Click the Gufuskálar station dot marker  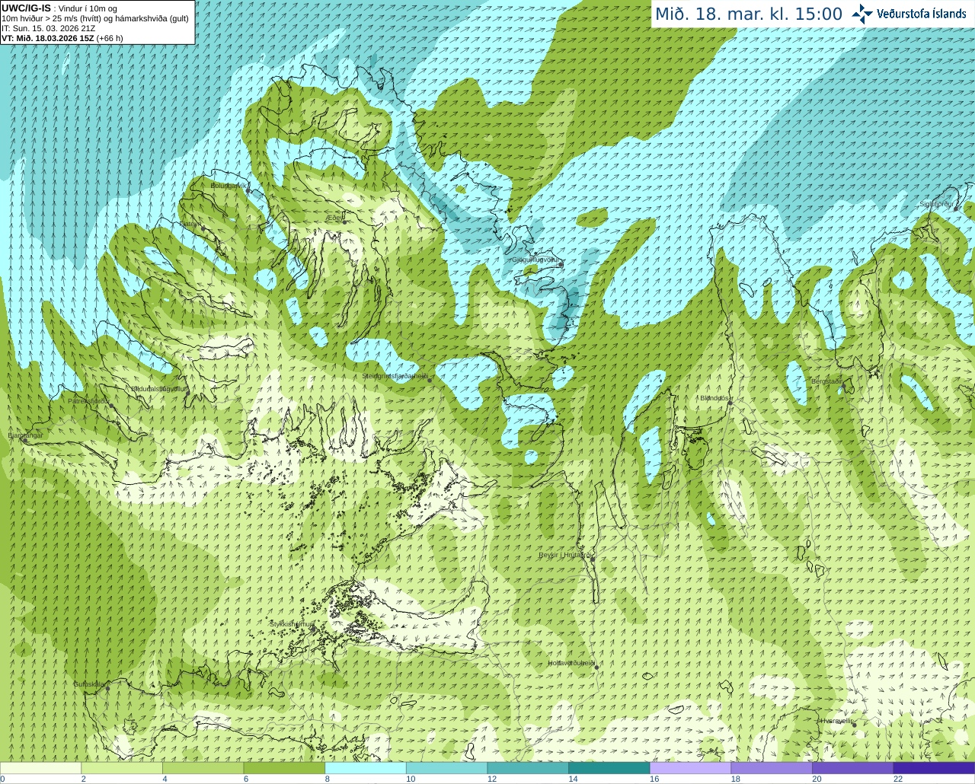pyautogui.click(x=107, y=688)
